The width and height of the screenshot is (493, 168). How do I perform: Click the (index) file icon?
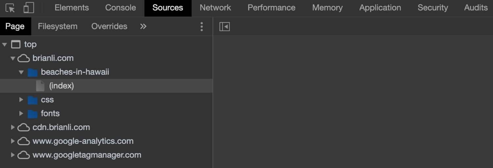40,86
